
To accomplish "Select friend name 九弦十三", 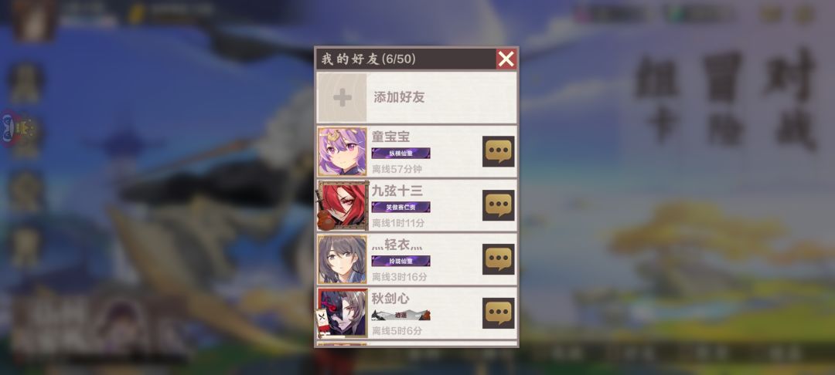I will point(397,191).
